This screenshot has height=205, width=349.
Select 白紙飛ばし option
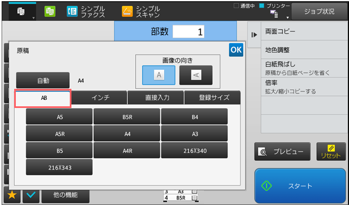tap(304, 68)
